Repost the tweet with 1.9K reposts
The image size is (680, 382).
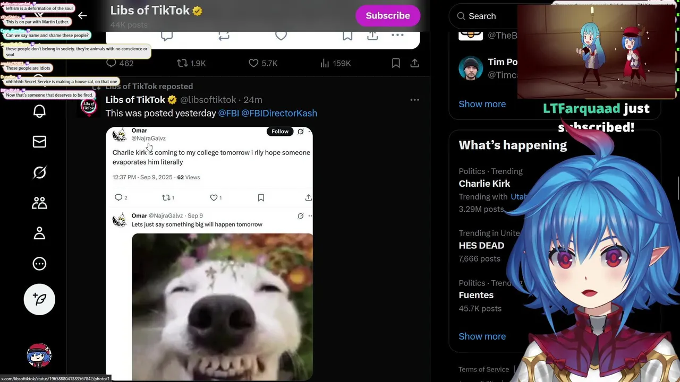click(191, 63)
